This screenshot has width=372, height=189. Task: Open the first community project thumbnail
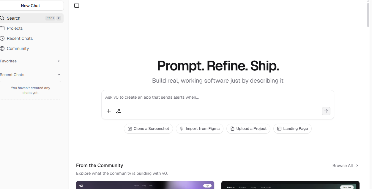click(x=145, y=185)
